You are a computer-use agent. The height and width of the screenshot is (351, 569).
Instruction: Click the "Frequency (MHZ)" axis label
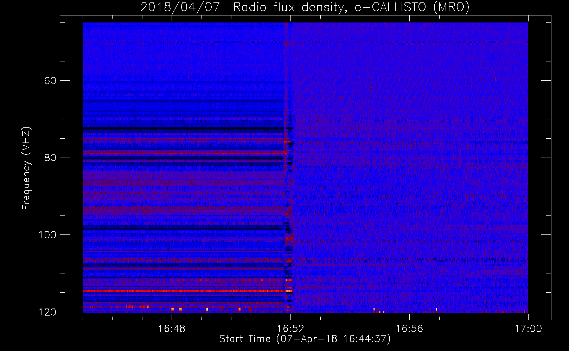coord(26,168)
